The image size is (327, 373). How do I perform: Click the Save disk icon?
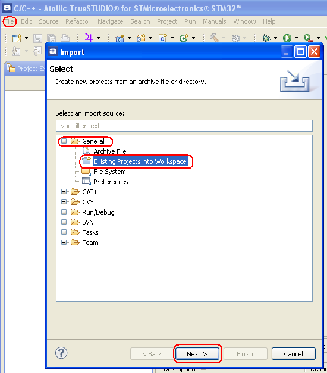click(x=37, y=38)
